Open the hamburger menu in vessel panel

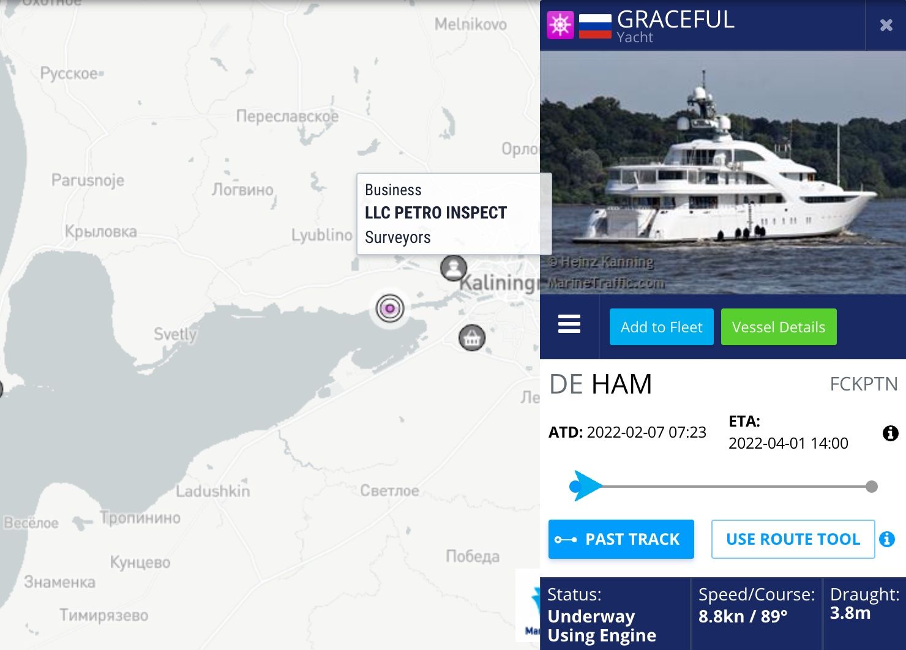569,324
